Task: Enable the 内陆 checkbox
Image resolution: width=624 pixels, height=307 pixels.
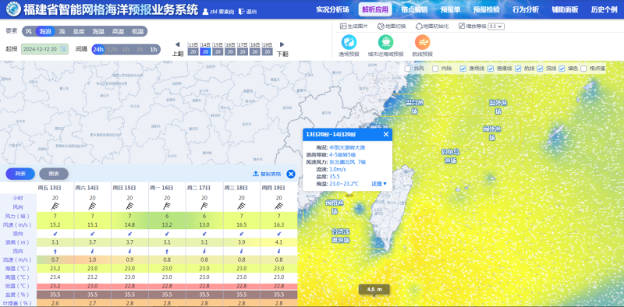Action: point(435,69)
